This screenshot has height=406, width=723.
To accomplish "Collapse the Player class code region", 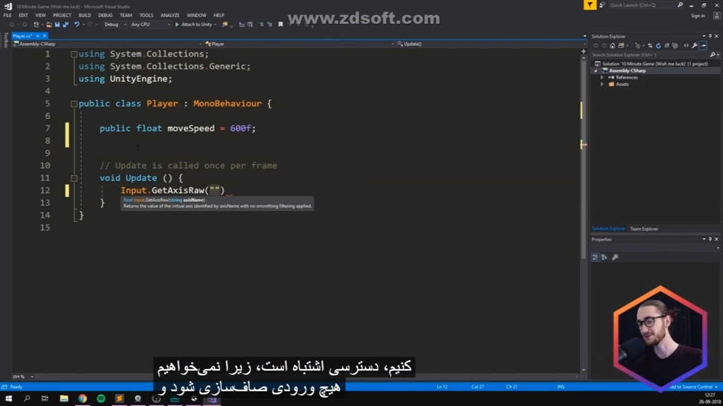I will tap(73, 104).
